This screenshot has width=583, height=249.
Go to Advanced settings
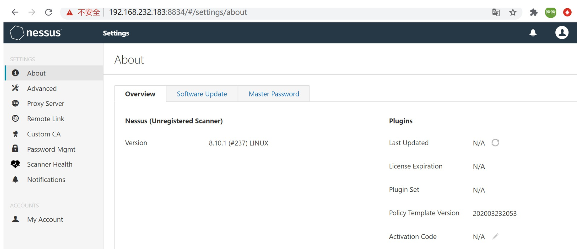tap(54, 88)
